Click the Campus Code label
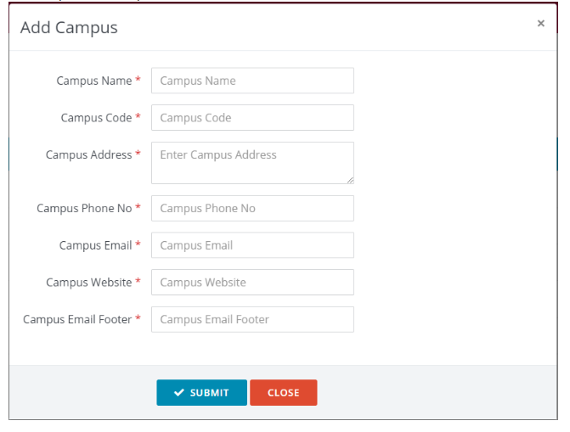The image size is (570, 432). 96,118
